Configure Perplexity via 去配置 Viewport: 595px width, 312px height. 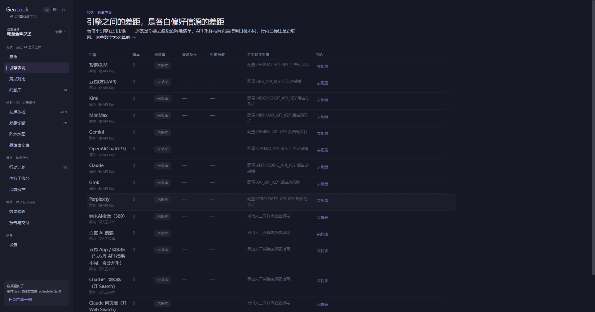click(x=322, y=200)
